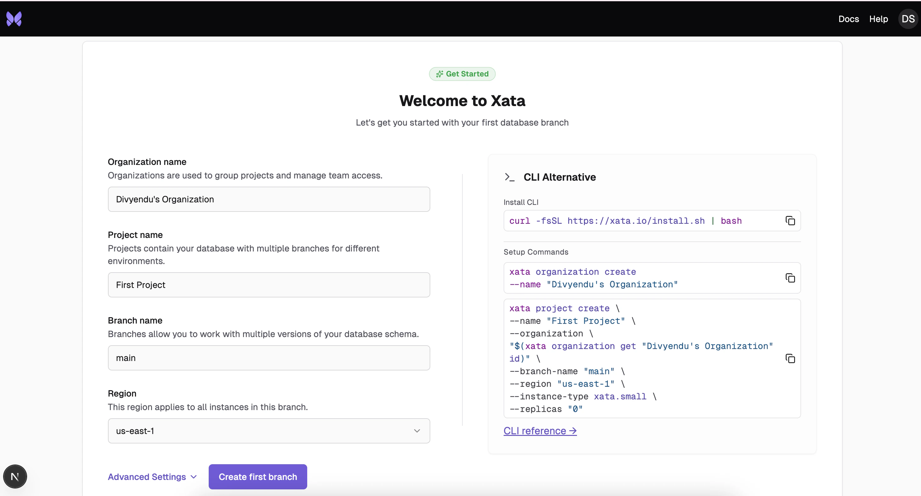Screen dimensions: 921x496
Task: Click the sparkle Get Started badge
Action: (x=462, y=74)
